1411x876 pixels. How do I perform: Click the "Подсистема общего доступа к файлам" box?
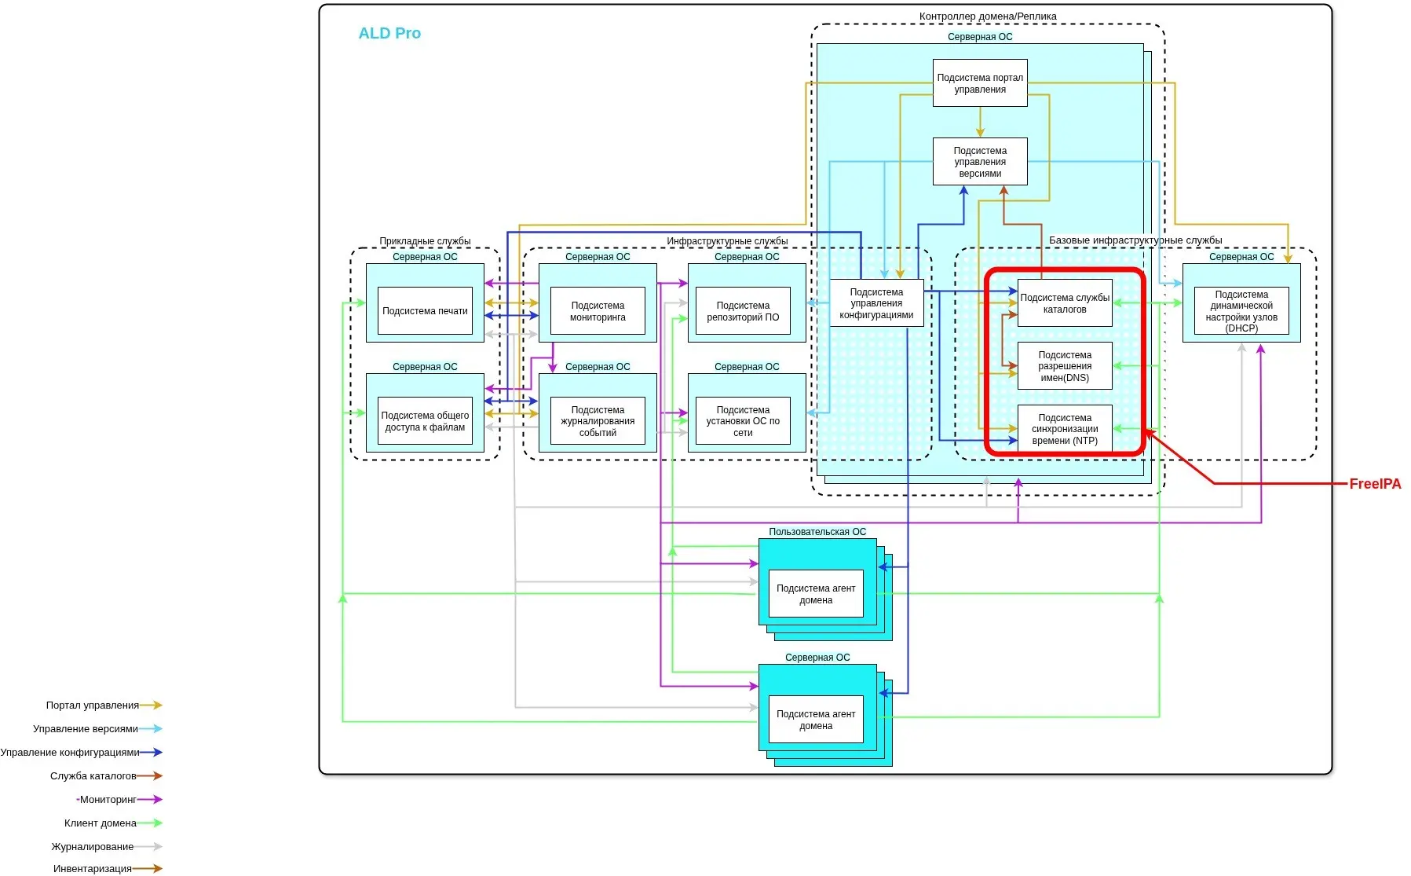point(425,421)
